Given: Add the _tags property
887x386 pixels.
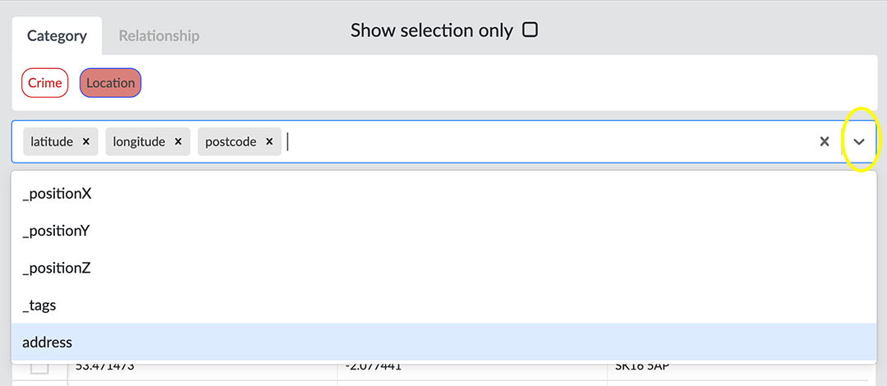Looking at the screenshot, I should (39, 305).
